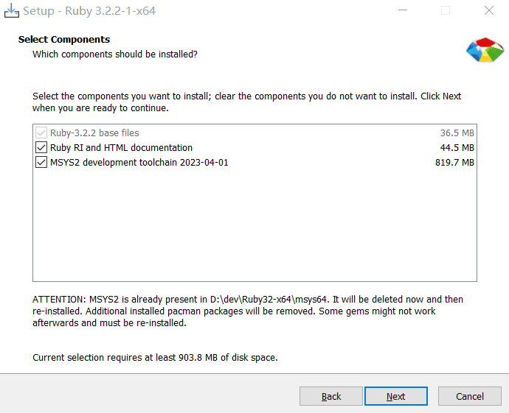The height and width of the screenshot is (413, 509).
Task: Click the 44.5 MB size value
Action: 457,148
